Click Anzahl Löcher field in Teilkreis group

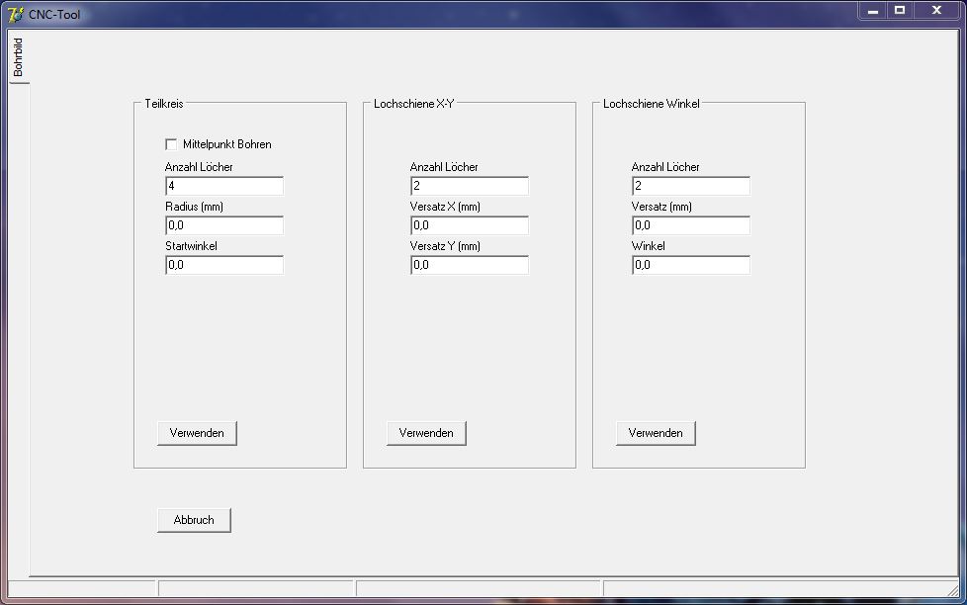coord(224,186)
